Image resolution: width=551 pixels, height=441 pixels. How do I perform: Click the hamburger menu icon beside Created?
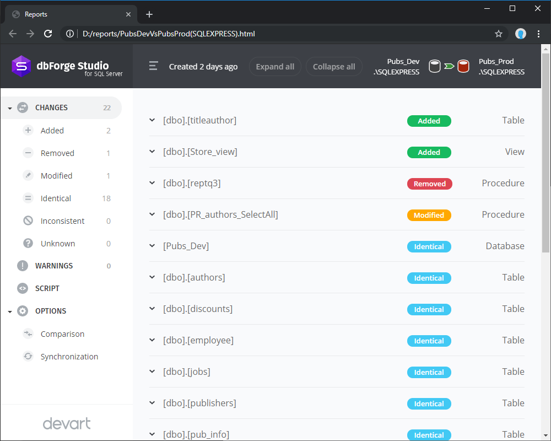coord(153,66)
